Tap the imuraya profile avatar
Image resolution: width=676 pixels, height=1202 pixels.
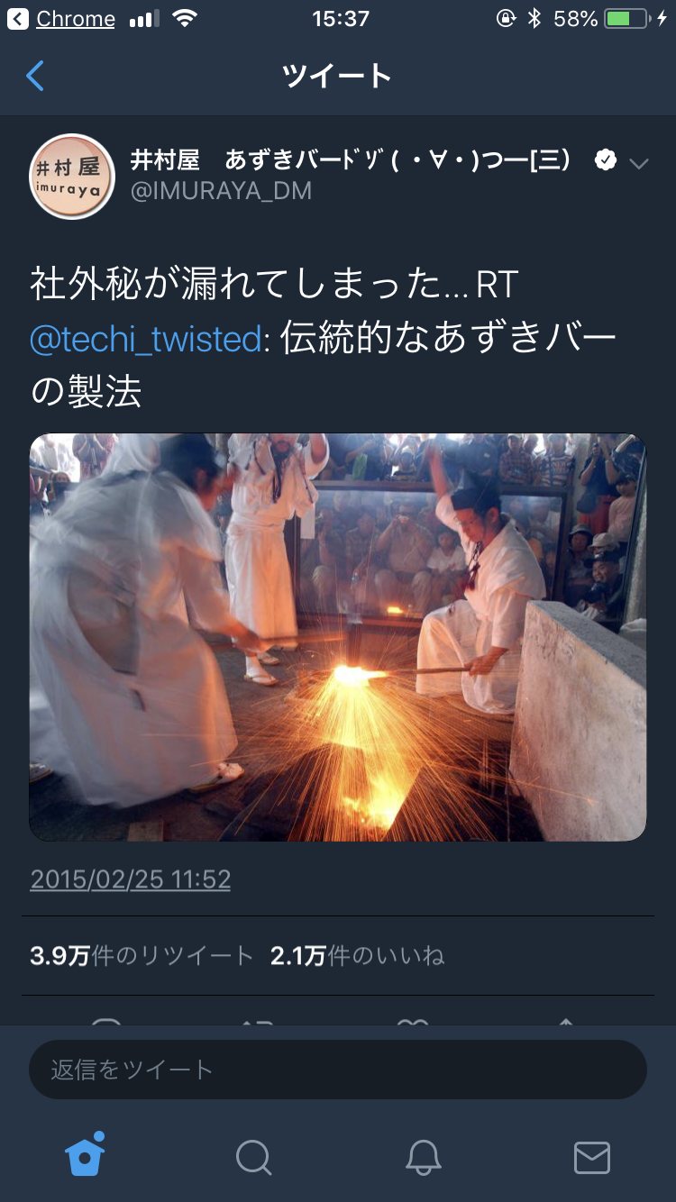[x=72, y=177]
